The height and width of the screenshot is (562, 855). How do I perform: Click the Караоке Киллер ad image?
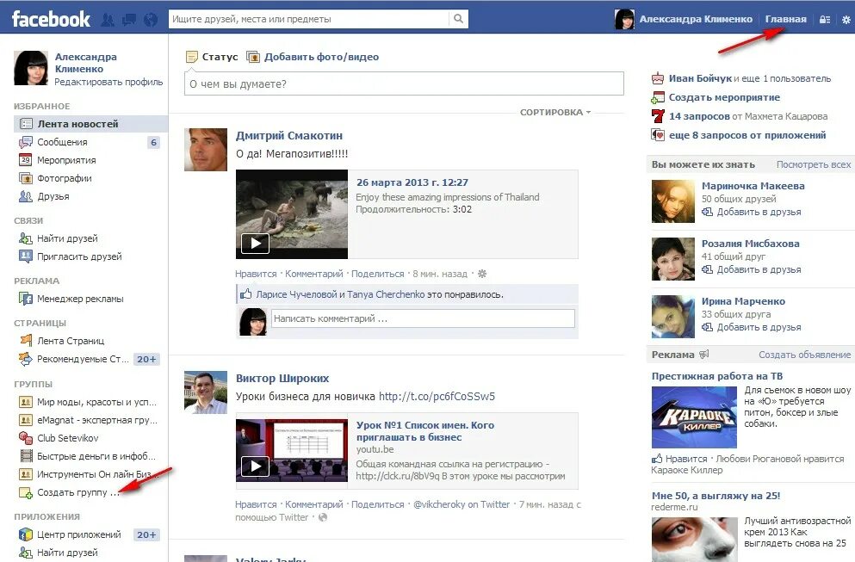(694, 417)
